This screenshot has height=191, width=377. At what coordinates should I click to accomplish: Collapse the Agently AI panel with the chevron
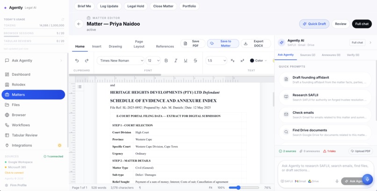tap(370, 42)
